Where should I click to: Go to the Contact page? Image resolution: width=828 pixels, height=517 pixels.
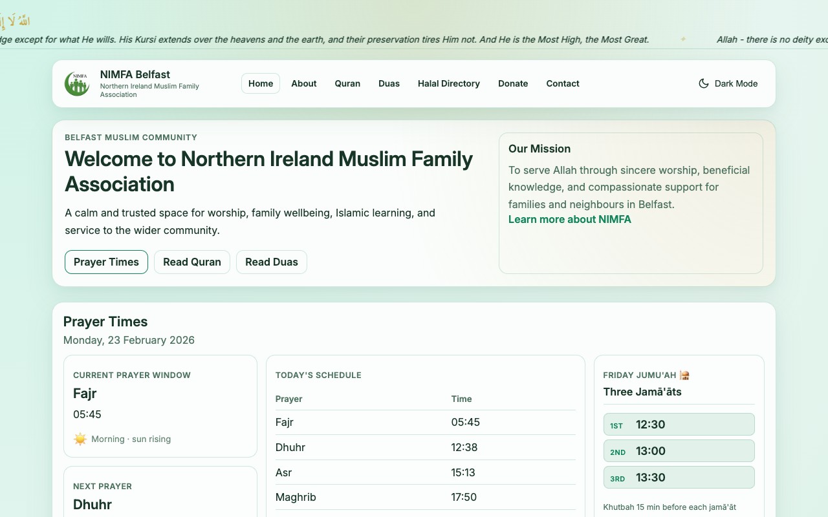(562, 83)
